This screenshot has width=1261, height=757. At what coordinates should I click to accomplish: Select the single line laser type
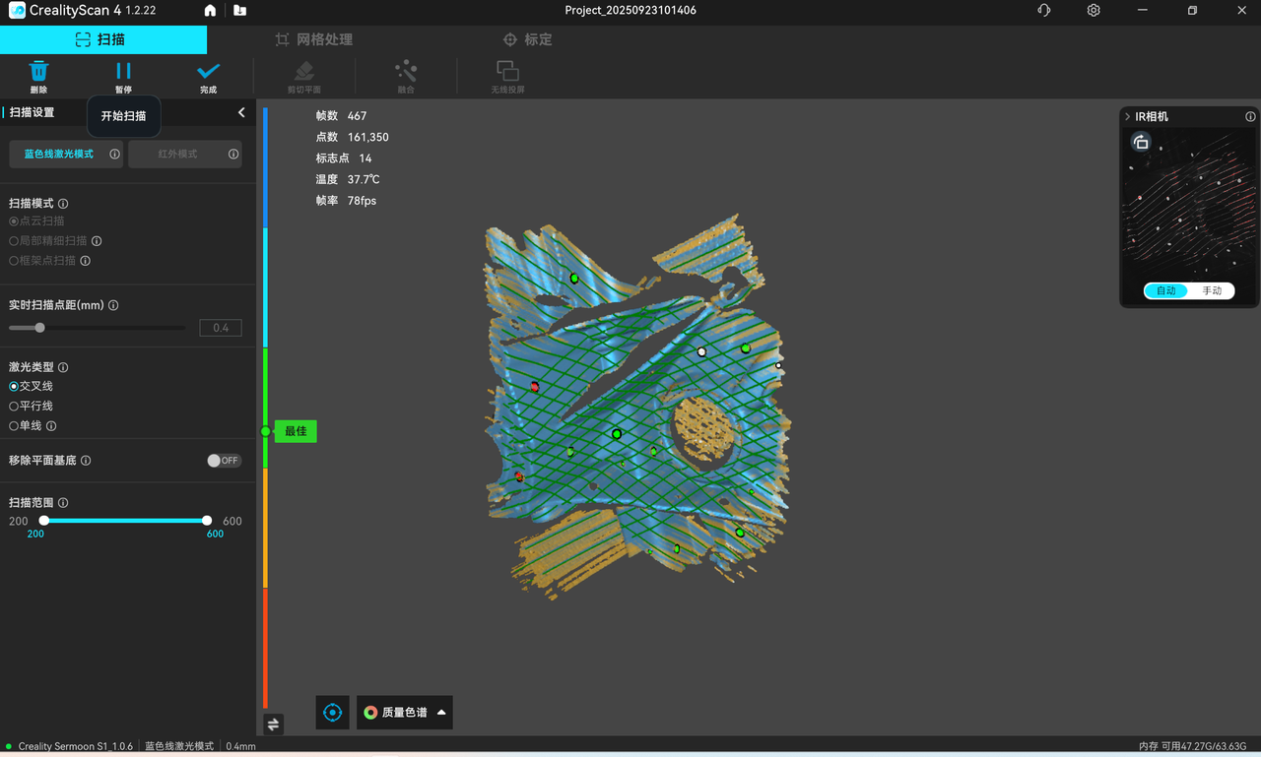click(x=14, y=426)
